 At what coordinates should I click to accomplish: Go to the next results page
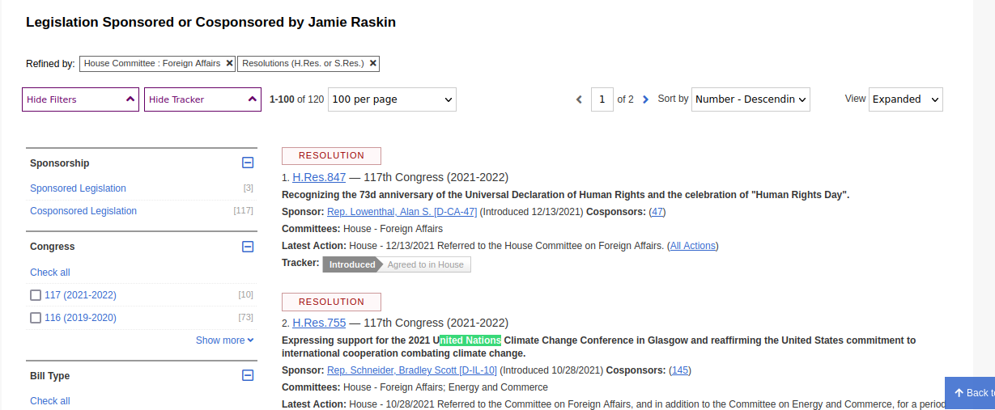coord(645,99)
